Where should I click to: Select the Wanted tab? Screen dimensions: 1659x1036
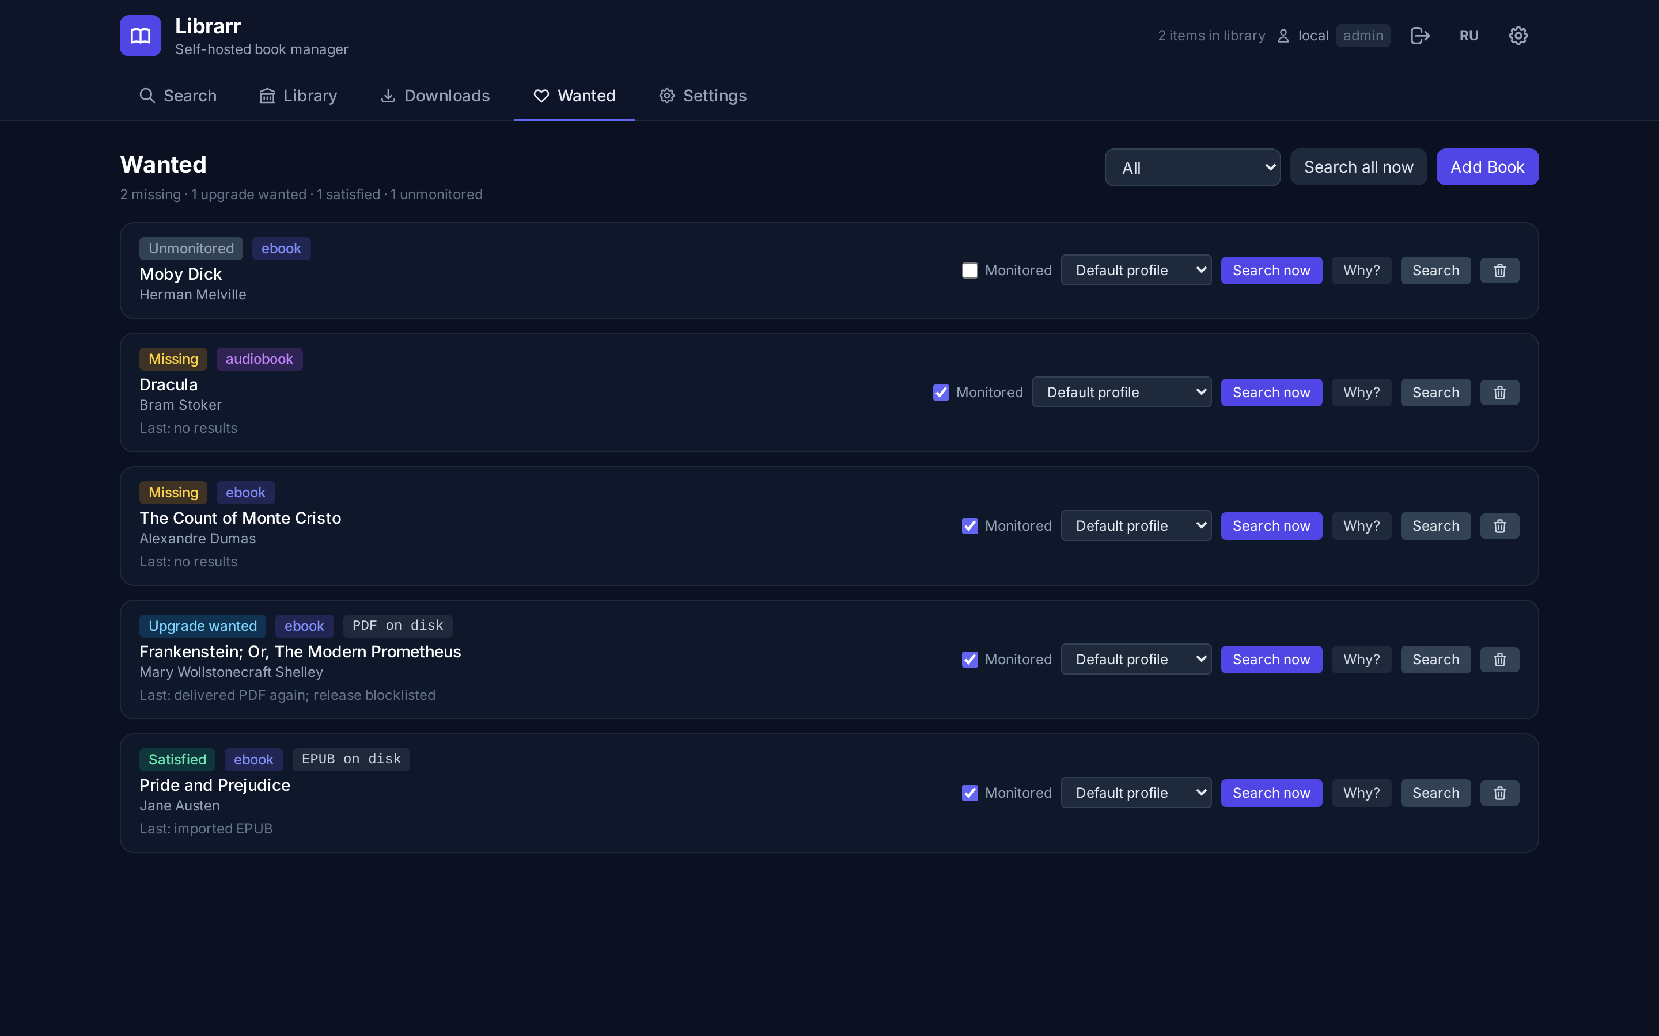pyautogui.click(x=574, y=96)
